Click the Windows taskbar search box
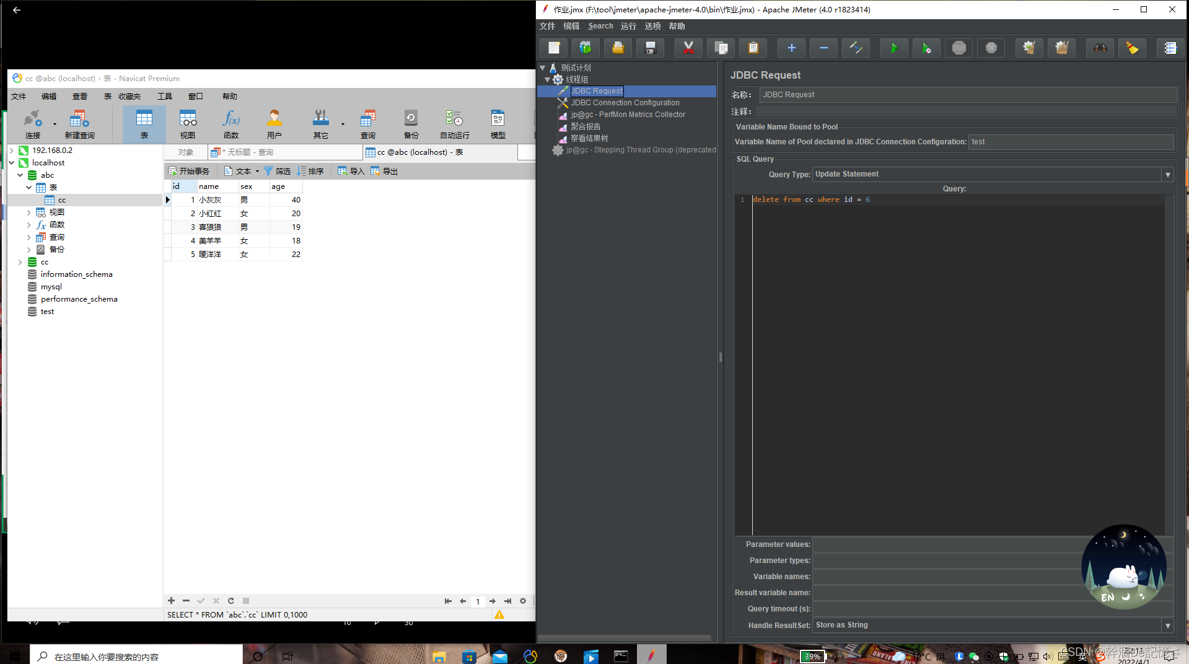The image size is (1189, 664). (136, 656)
